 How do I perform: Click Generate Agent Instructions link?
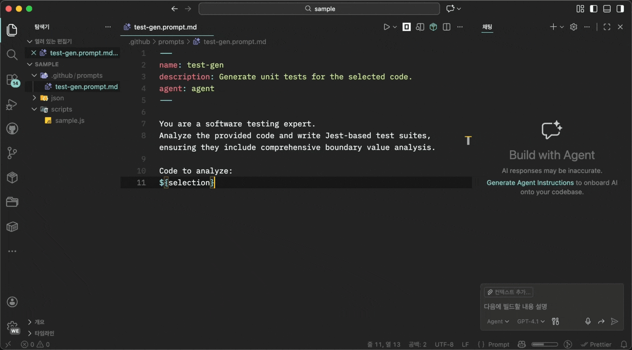530,183
